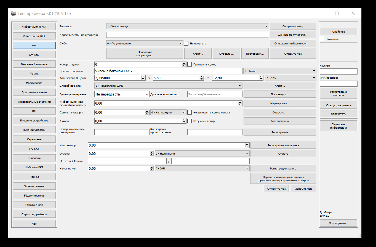Click the 'Закрыть чек' button
Screen dimensions: 376x247
(x=303, y=188)
